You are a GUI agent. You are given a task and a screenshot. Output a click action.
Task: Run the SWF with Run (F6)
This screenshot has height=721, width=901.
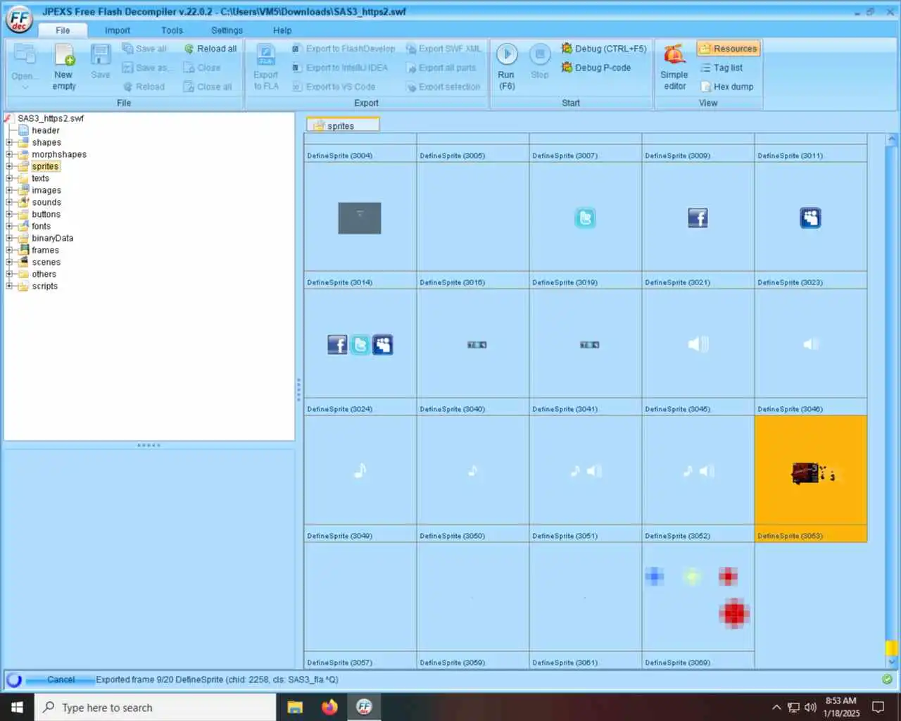507,66
